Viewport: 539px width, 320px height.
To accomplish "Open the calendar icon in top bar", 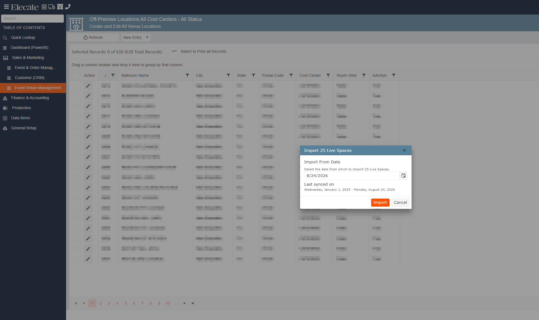I will coord(44,7).
